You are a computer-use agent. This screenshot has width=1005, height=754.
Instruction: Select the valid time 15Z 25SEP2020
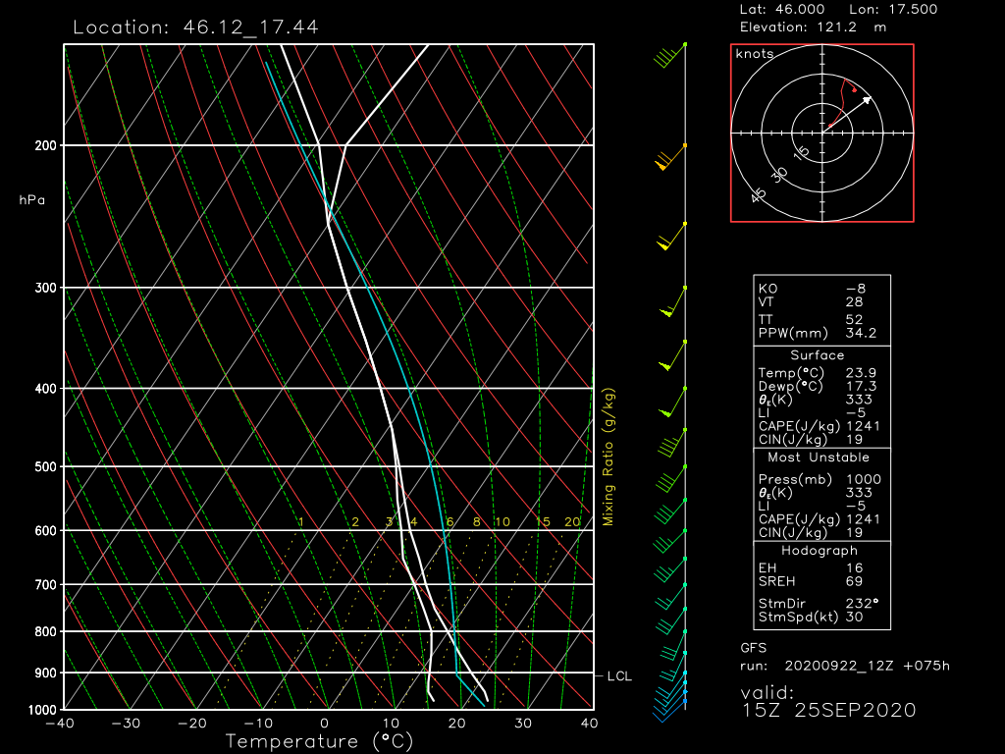coord(828,710)
